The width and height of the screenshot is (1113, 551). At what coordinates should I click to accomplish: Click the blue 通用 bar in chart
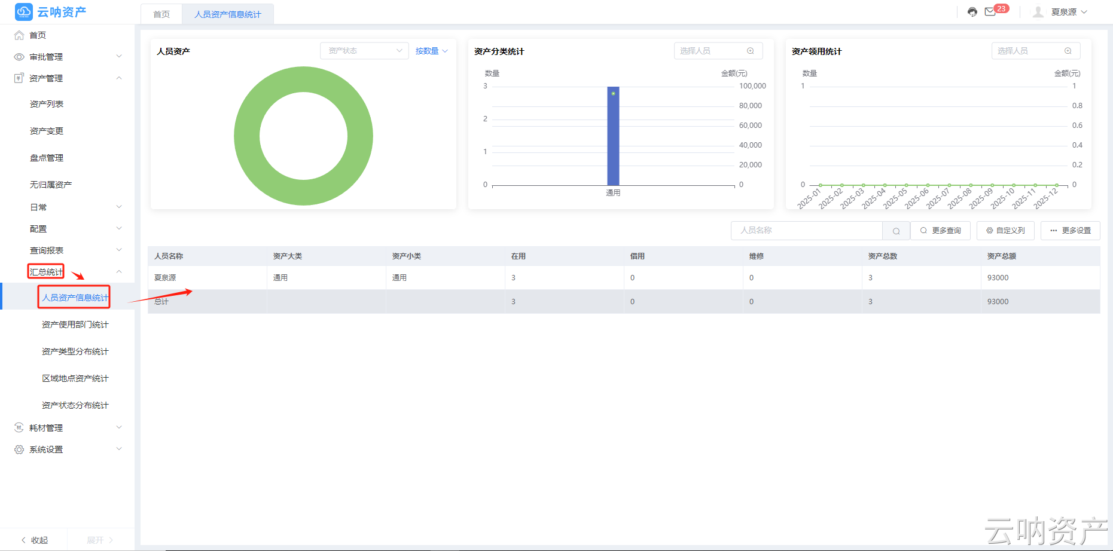pyautogui.click(x=613, y=136)
